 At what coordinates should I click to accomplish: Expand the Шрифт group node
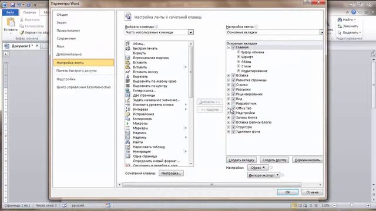(x=239, y=57)
